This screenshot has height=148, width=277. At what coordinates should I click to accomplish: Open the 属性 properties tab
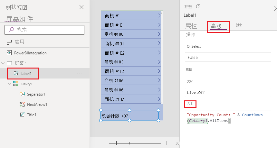pyautogui.click(x=191, y=26)
